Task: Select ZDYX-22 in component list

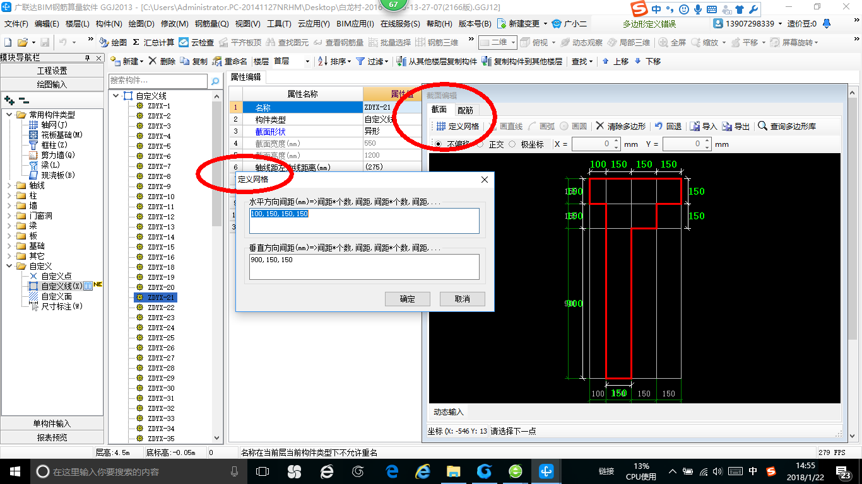Action: click(x=161, y=308)
